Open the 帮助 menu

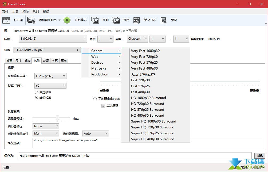46,12
